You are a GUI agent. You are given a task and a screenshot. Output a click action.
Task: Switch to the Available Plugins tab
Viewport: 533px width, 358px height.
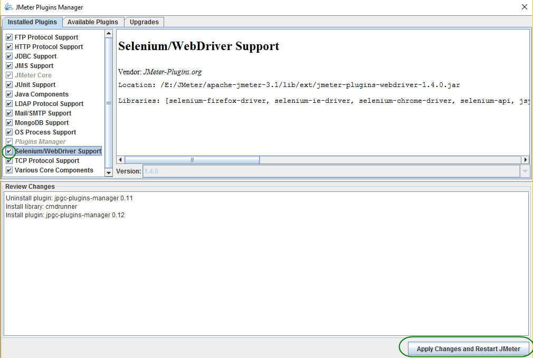[93, 22]
